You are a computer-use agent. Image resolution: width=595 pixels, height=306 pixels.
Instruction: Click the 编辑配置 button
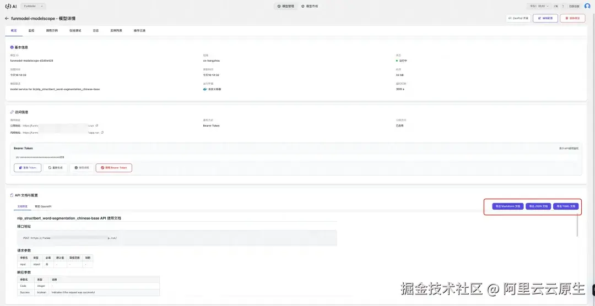point(545,18)
